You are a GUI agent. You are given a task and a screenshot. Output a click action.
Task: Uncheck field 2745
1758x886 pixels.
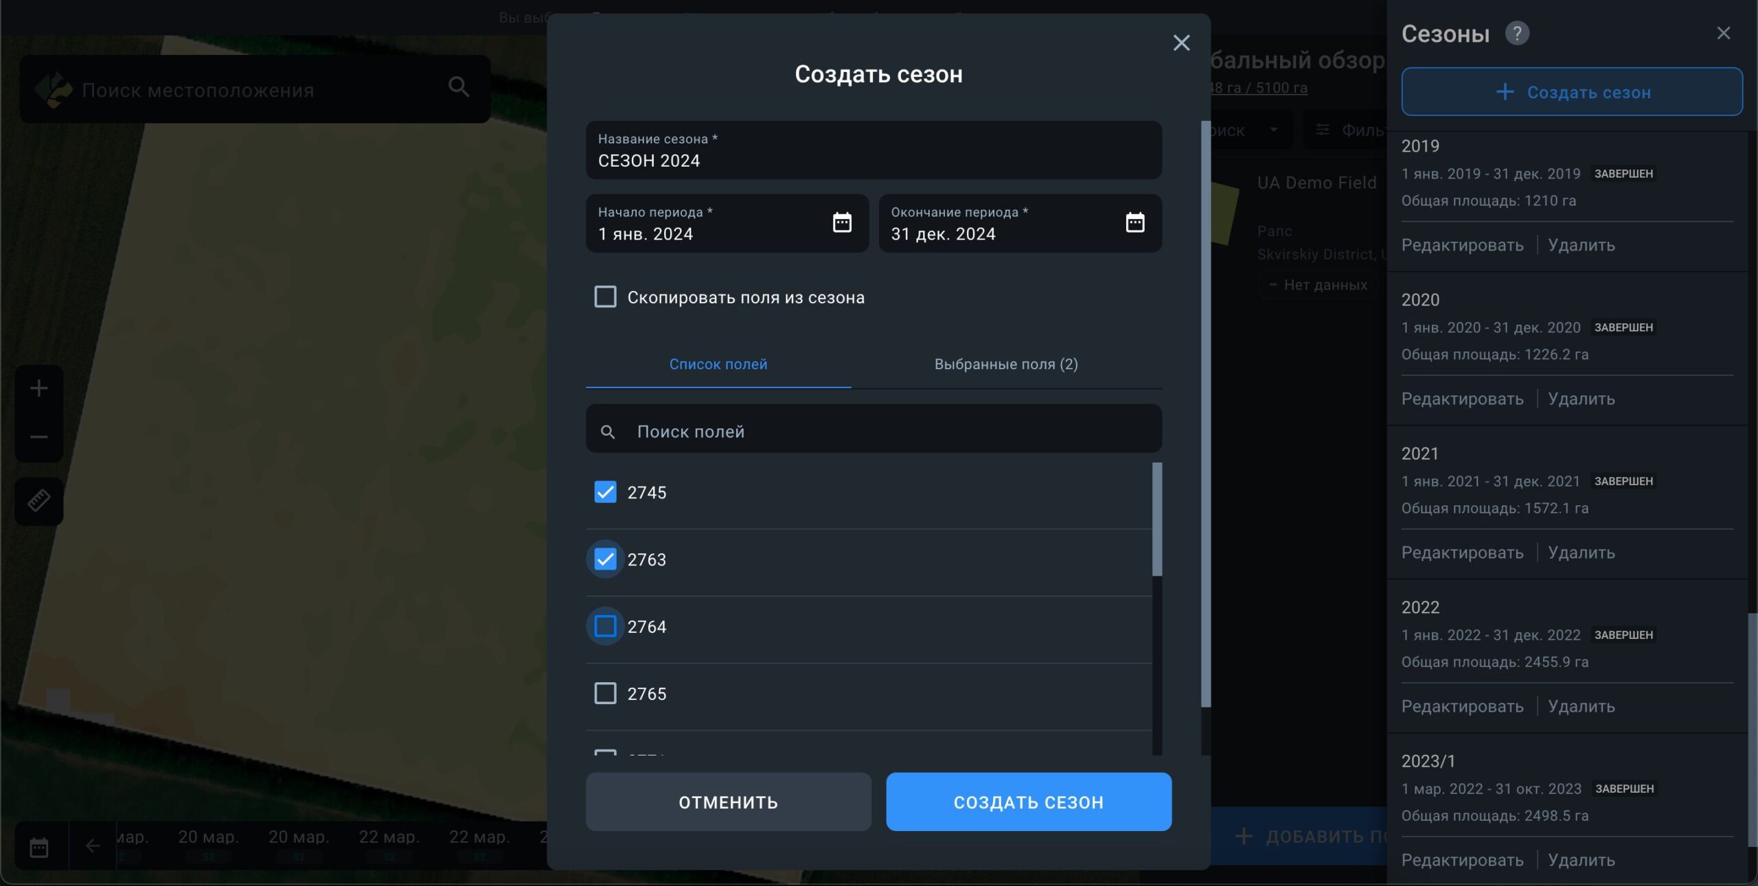click(605, 492)
